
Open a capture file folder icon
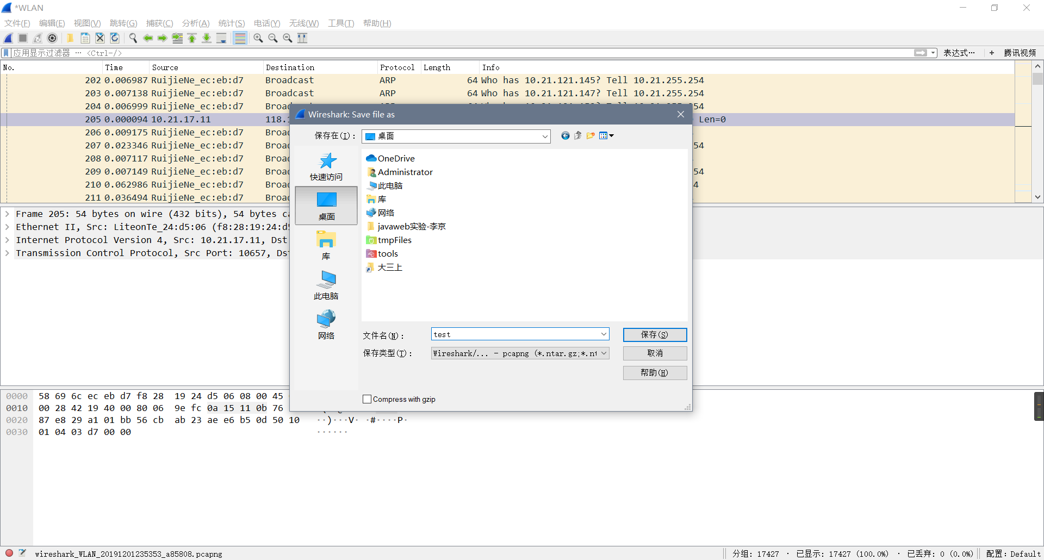click(x=70, y=38)
